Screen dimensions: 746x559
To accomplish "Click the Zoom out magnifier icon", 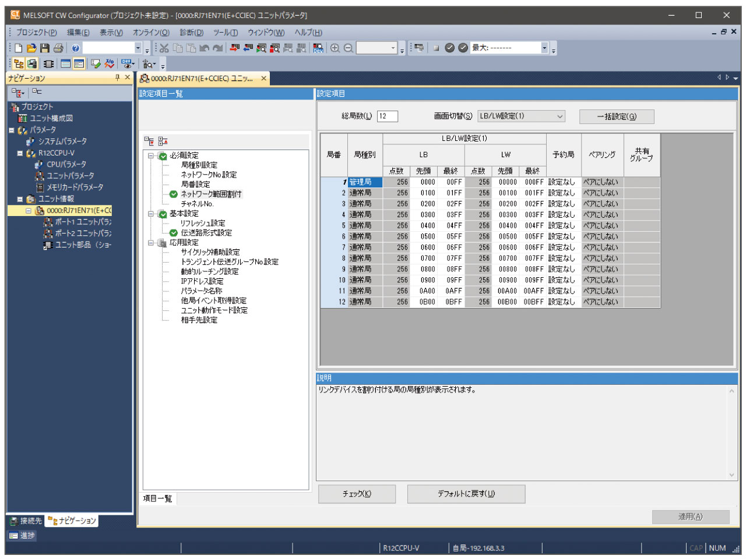I will pyautogui.click(x=348, y=48).
